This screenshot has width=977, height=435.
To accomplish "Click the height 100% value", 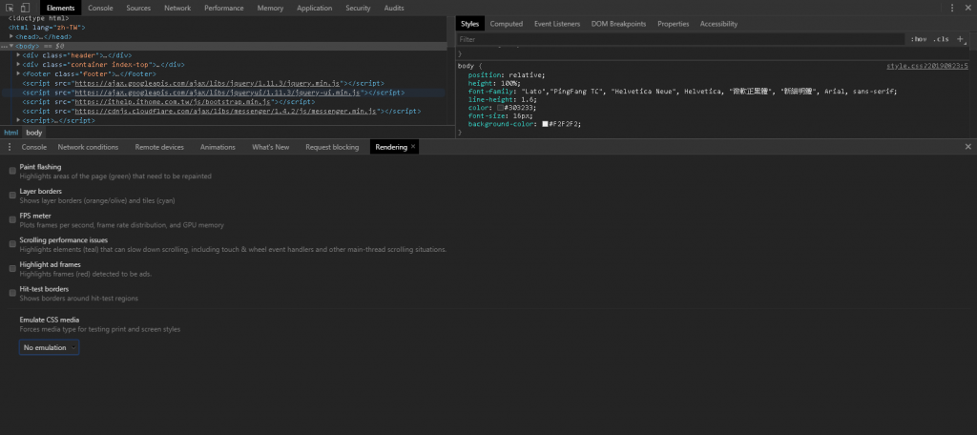I will [509, 83].
